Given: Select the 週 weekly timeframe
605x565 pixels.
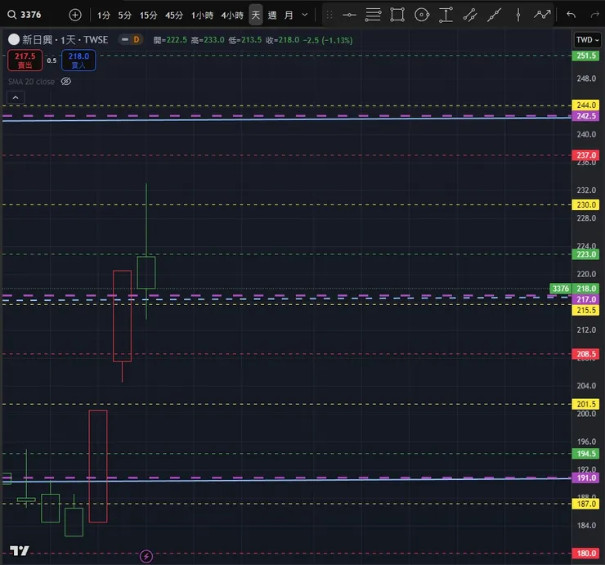Looking at the screenshot, I should point(272,16).
